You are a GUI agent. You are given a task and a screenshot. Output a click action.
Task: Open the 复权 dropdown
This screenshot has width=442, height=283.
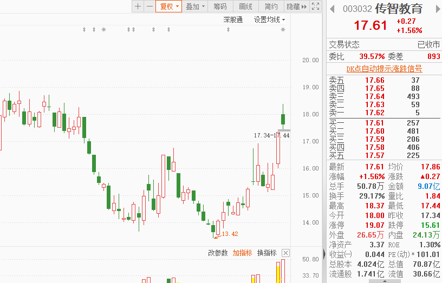point(169,6)
